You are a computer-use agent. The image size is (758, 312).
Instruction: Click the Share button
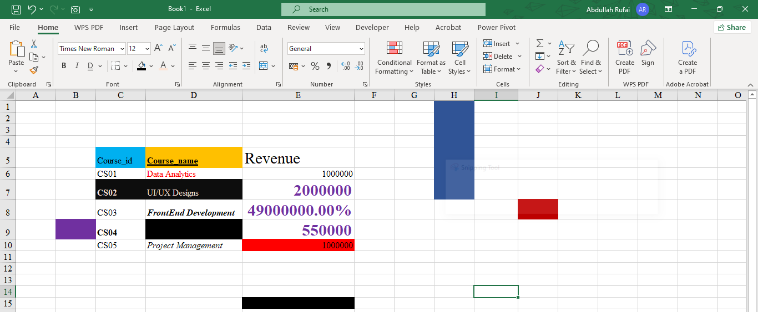[x=732, y=27]
